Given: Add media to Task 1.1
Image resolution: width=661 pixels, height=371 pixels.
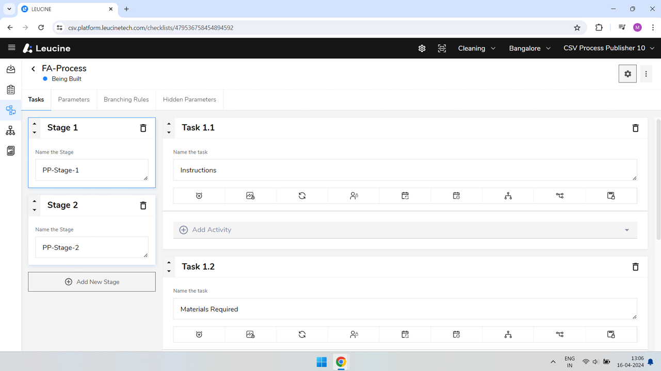Looking at the screenshot, I should click(251, 196).
